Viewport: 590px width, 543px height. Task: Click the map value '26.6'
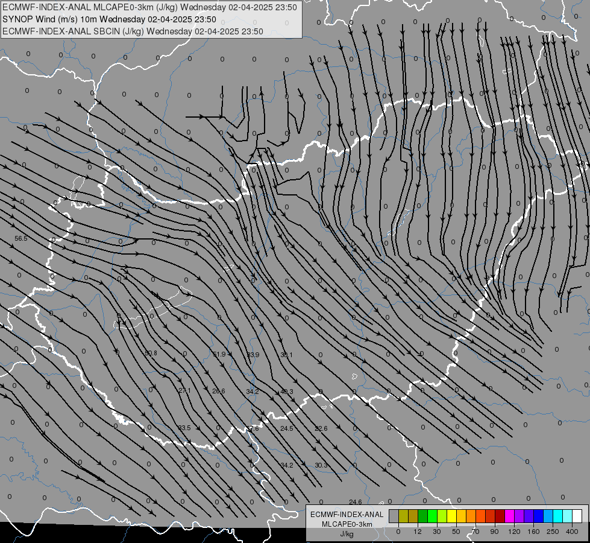(219, 391)
